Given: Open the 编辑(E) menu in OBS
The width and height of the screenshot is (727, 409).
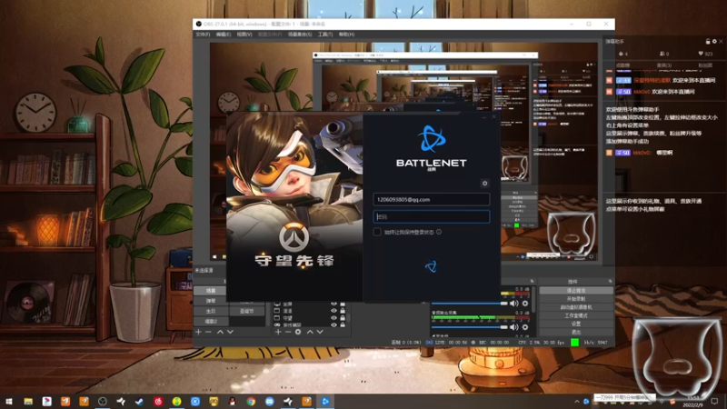Looking at the screenshot, I should tap(223, 35).
